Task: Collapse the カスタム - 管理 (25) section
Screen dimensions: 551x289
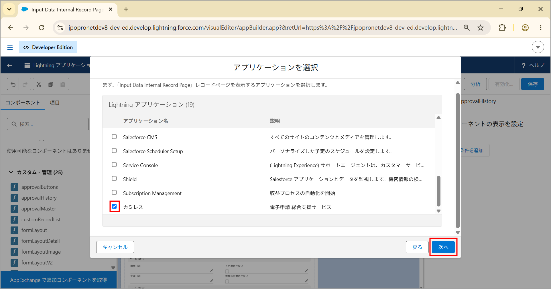Action: click(x=11, y=172)
